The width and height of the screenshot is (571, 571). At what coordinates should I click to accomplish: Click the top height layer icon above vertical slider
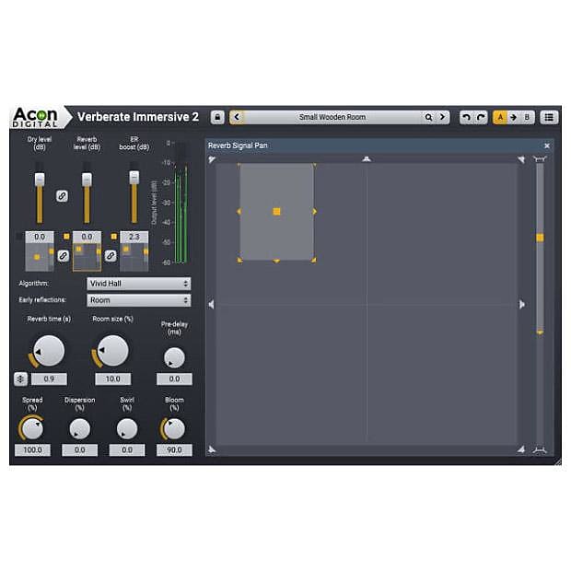[x=540, y=158]
